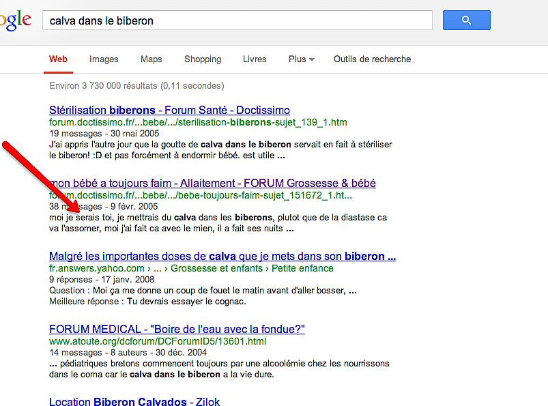Click 'Meilleure réponse : Tu devrais essayer le cognac.'

point(147,301)
